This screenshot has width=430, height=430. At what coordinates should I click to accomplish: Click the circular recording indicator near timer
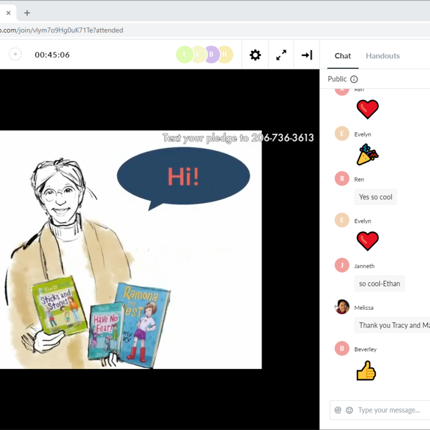pos(15,55)
